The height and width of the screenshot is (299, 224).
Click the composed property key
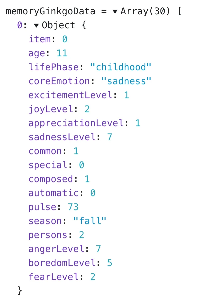click(x=51, y=179)
